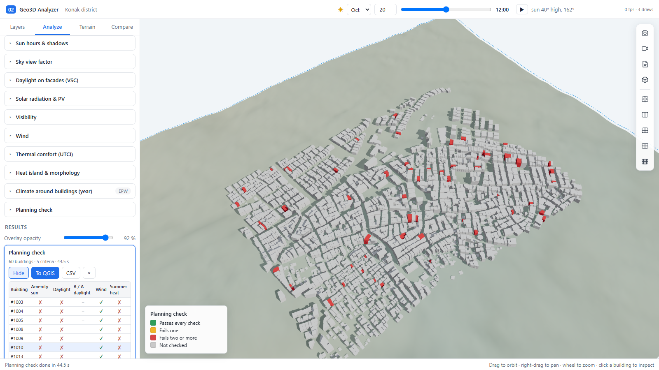Click the day input field showing 20
This screenshot has height=370, width=659.
point(385,9)
